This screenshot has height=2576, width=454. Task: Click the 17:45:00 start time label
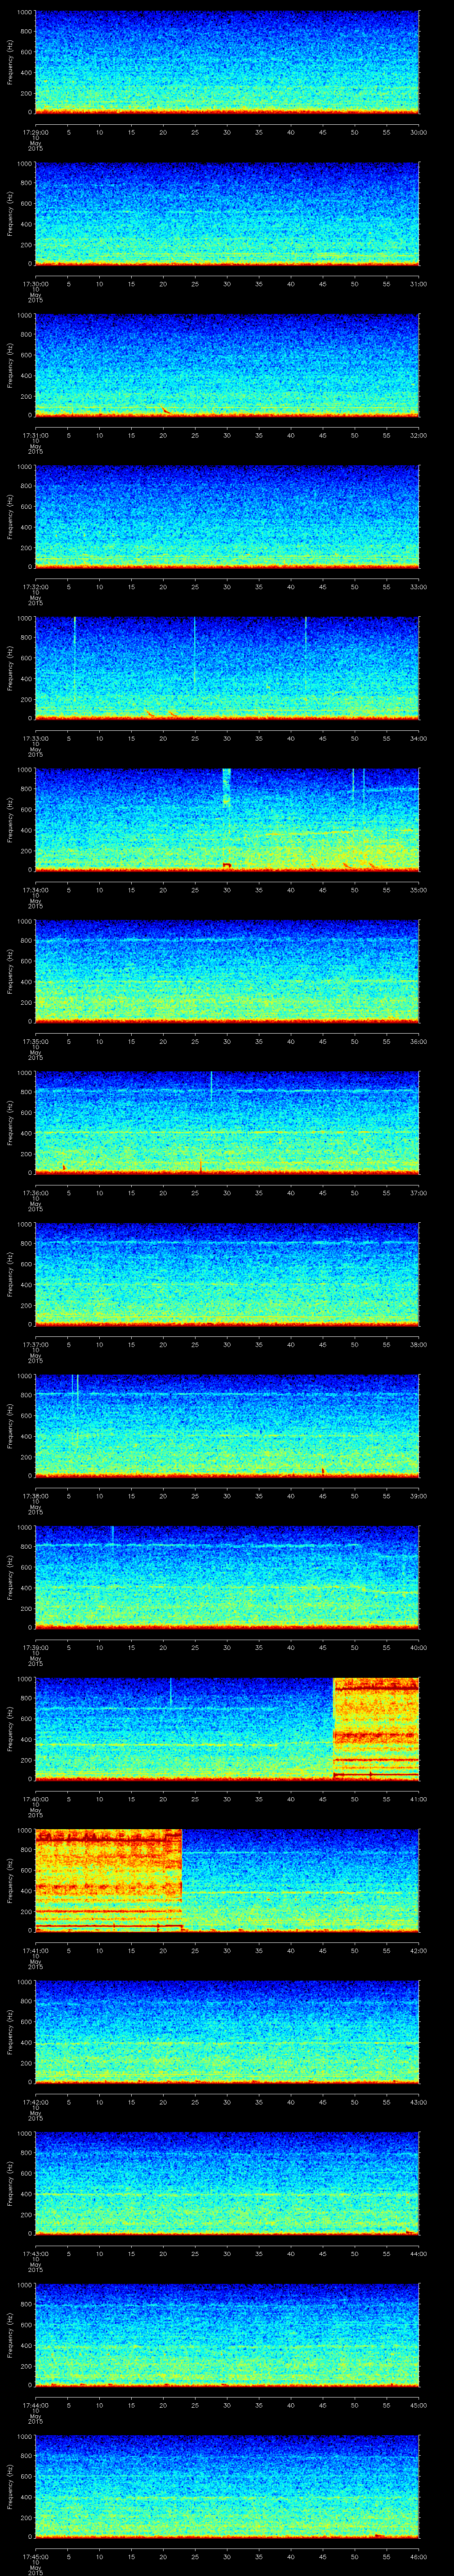pyautogui.click(x=35, y=2556)
